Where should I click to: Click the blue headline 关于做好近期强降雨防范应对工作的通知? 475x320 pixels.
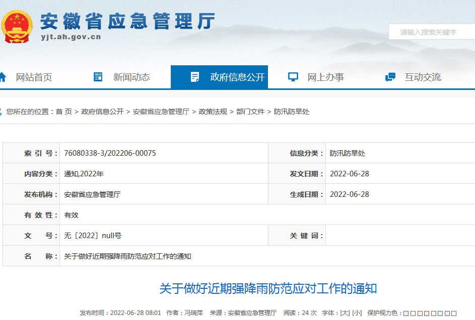click(x=268, y=288)
